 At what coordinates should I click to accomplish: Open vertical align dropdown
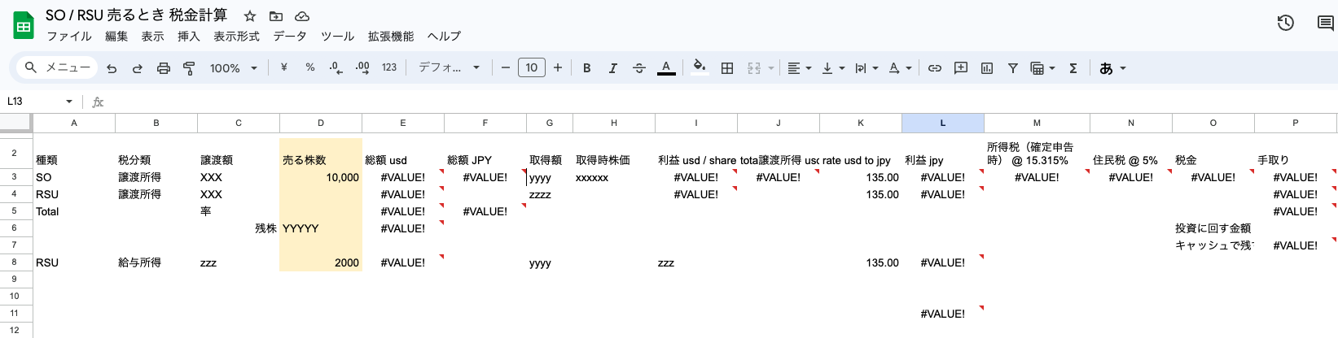coord(833,68)
